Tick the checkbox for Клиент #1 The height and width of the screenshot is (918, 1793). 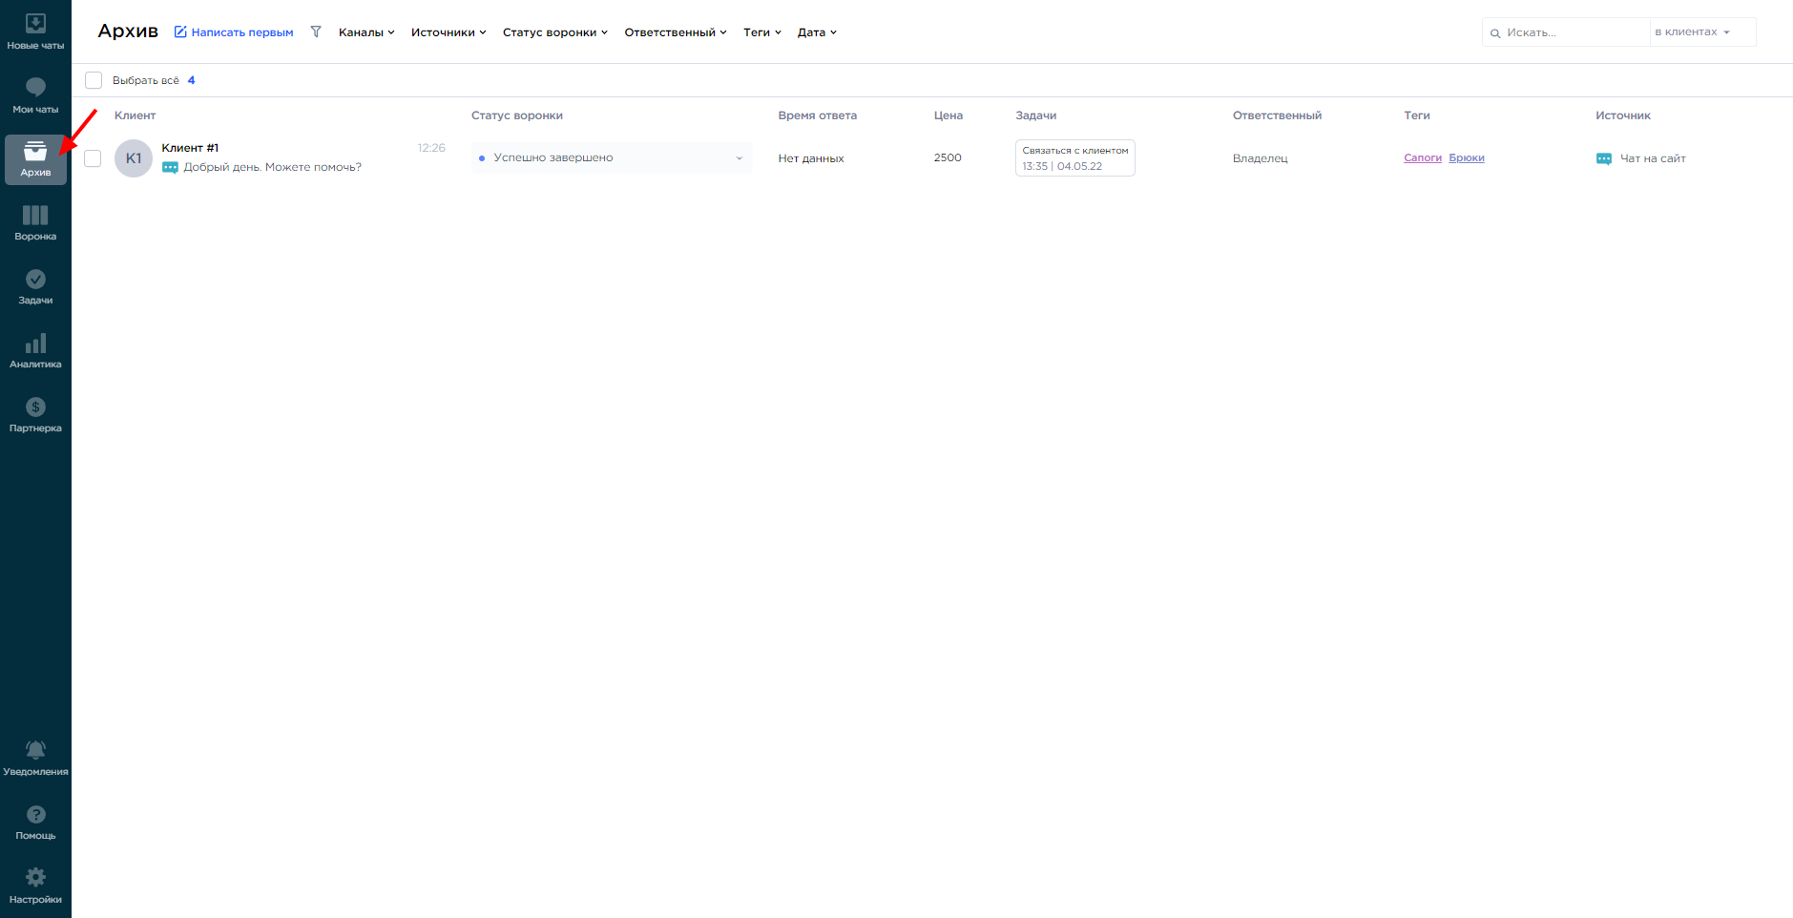click(x=93, y=158)
